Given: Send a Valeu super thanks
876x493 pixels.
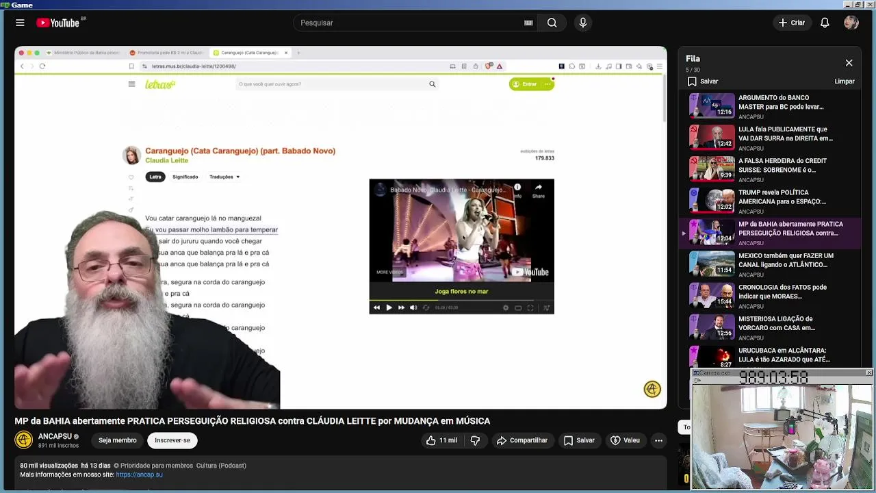Looking at the screenshot, I should pos(625,440).
